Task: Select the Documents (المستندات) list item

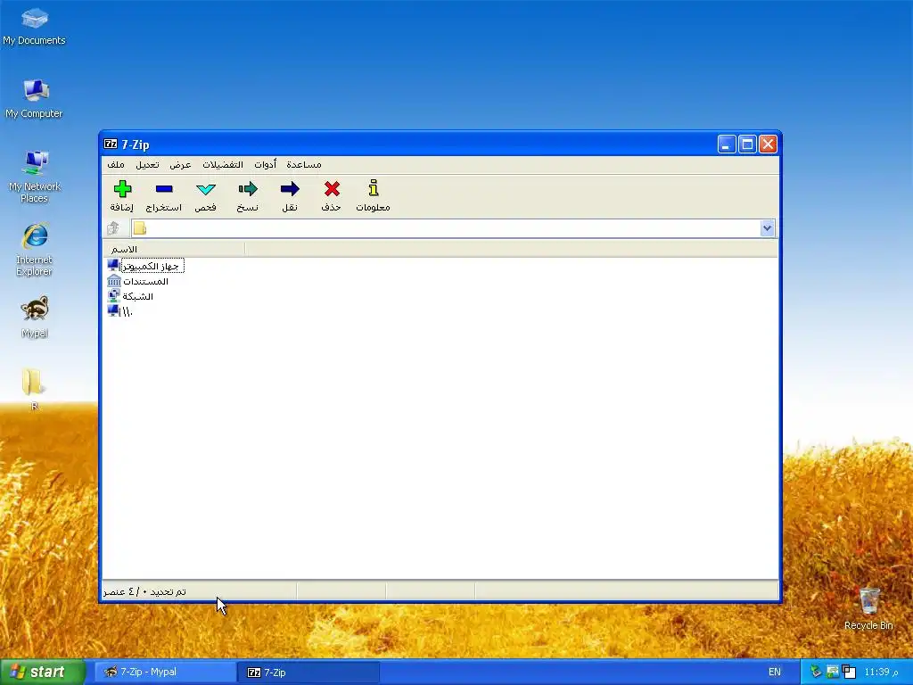Action: coord(145,281)
